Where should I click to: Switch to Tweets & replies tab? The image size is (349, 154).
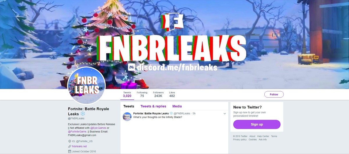[x=153, y=106]
